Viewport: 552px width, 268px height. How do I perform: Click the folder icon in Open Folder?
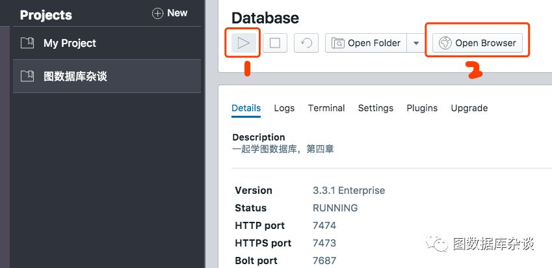pyautogui.click(x=338, y=43)
